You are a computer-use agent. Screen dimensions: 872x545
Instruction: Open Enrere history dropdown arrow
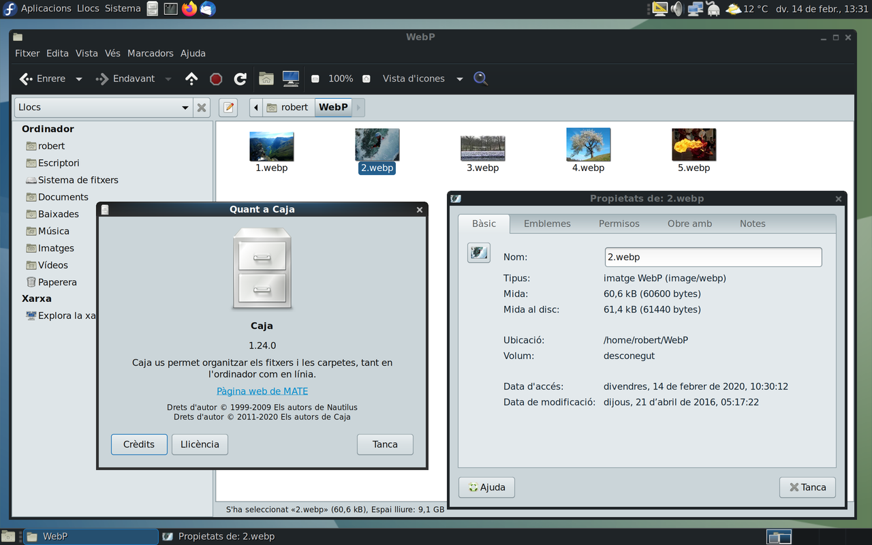tap(79, 79)
